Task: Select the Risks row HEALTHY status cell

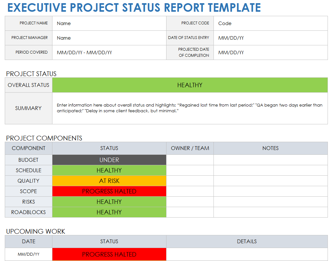Action: 109,202
